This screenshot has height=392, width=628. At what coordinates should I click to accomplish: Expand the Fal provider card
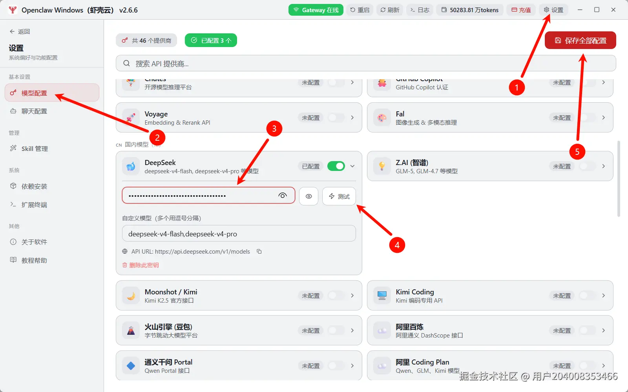tap(604, 118)
